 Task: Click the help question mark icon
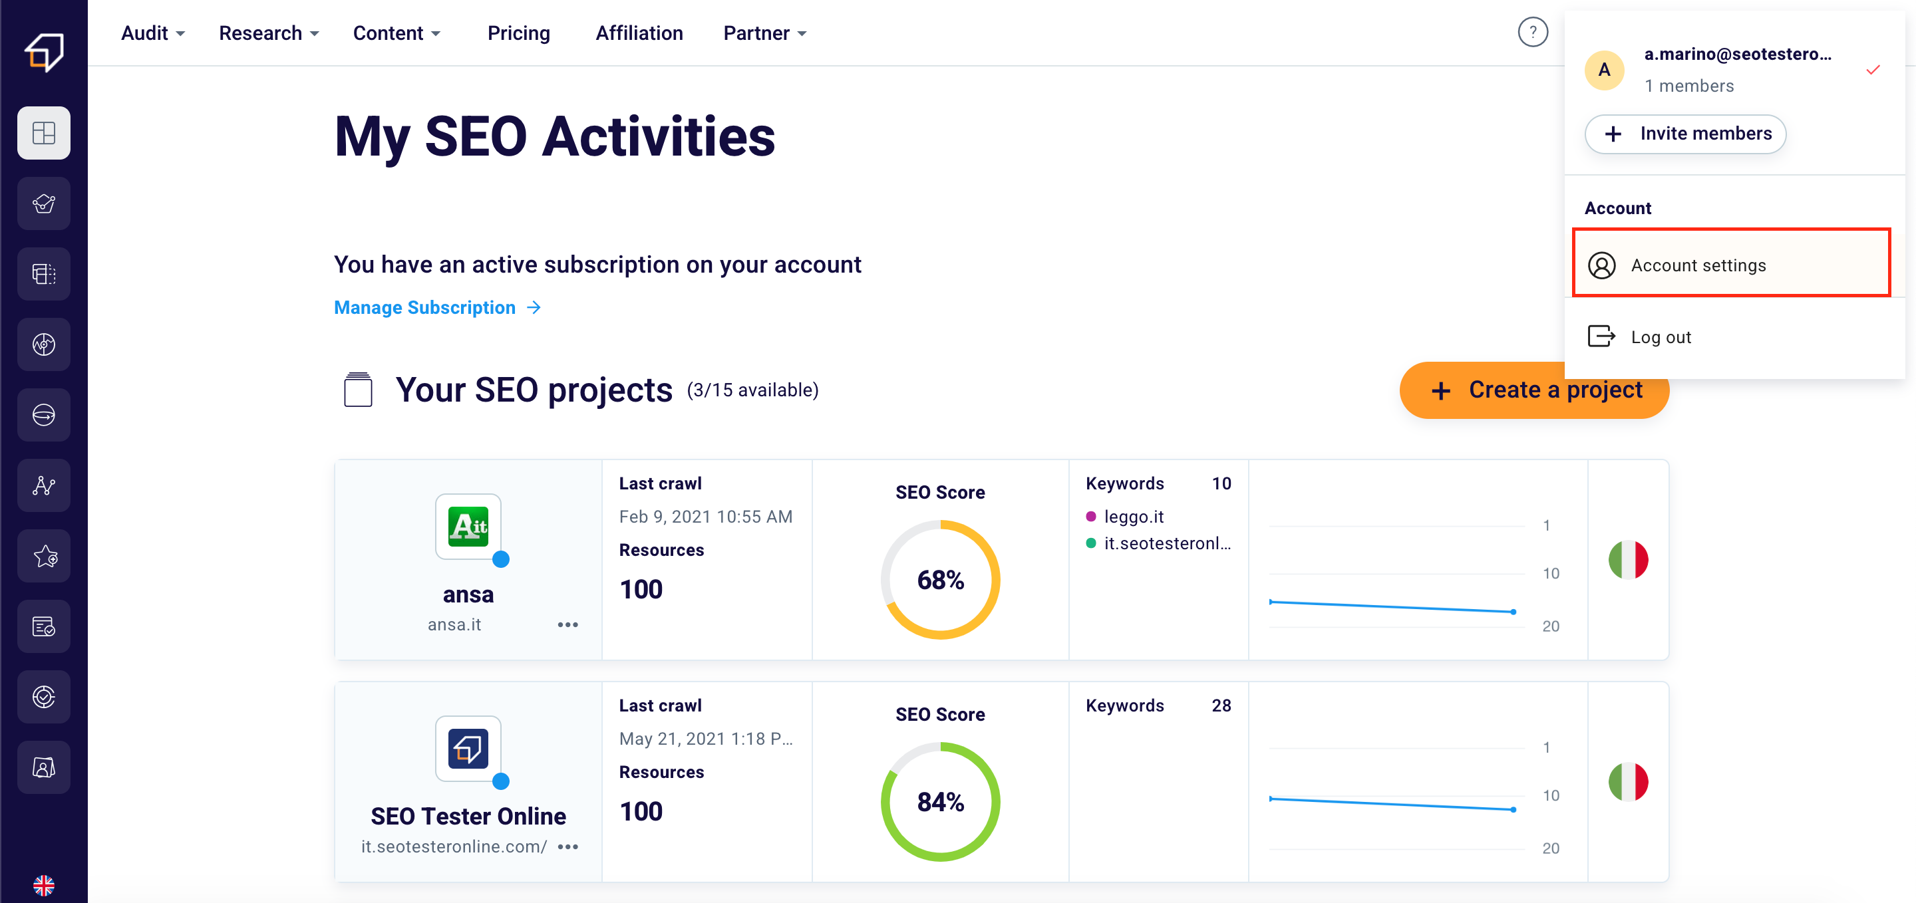point(1532,33)
